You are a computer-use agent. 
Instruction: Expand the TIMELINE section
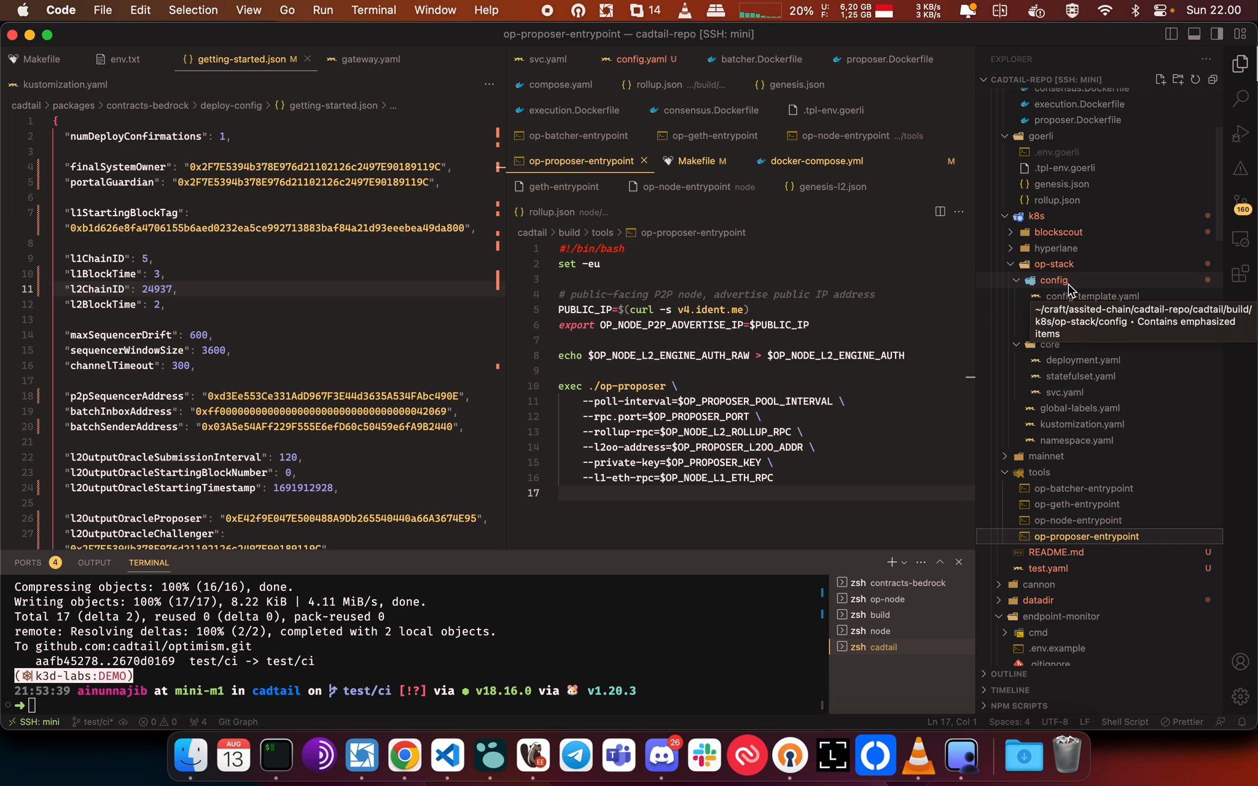point(1009,690)
